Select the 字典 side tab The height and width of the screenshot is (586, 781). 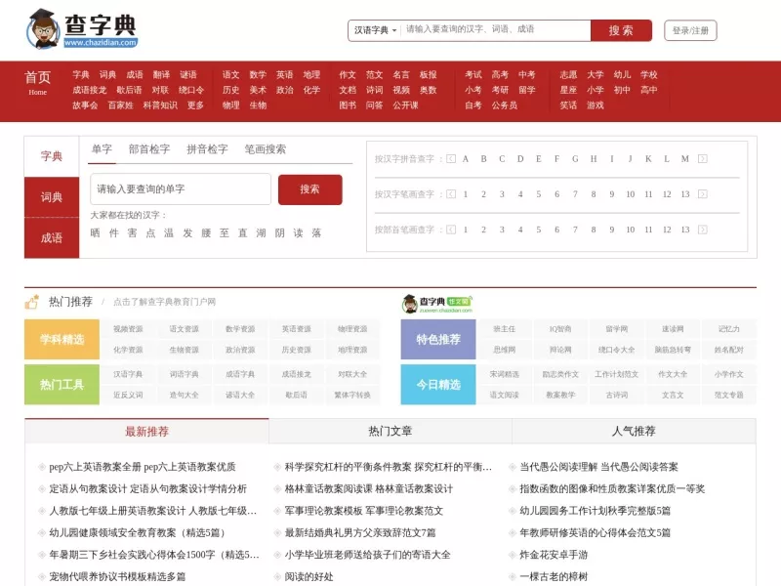point(52,156)
